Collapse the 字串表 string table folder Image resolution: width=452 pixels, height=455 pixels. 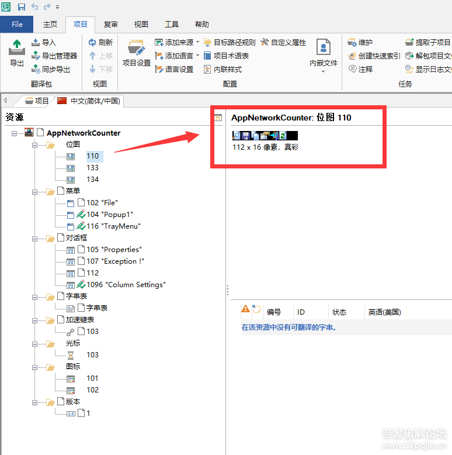tap(35, 297)
